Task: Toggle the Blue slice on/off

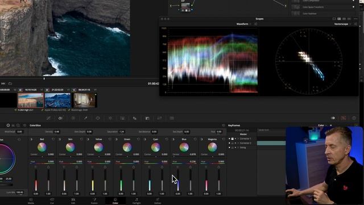Action: (x=173, y=139)
